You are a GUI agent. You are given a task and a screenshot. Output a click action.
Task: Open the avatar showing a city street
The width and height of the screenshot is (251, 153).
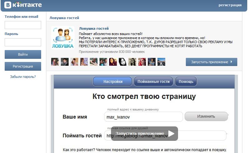point(162,62)
